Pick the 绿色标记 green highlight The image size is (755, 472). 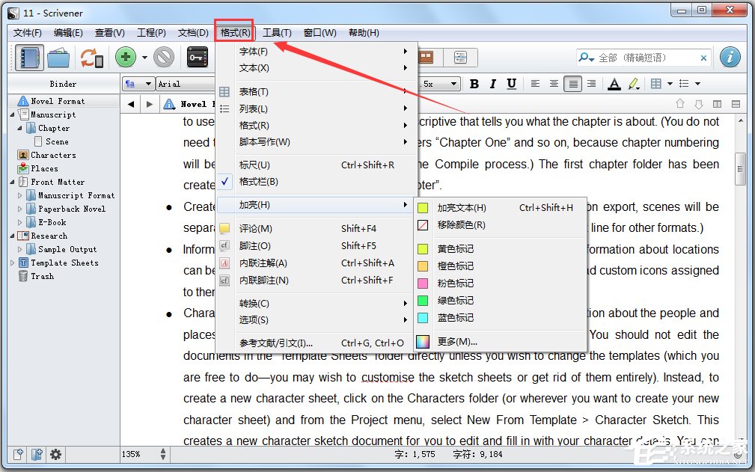pos(500,301)
